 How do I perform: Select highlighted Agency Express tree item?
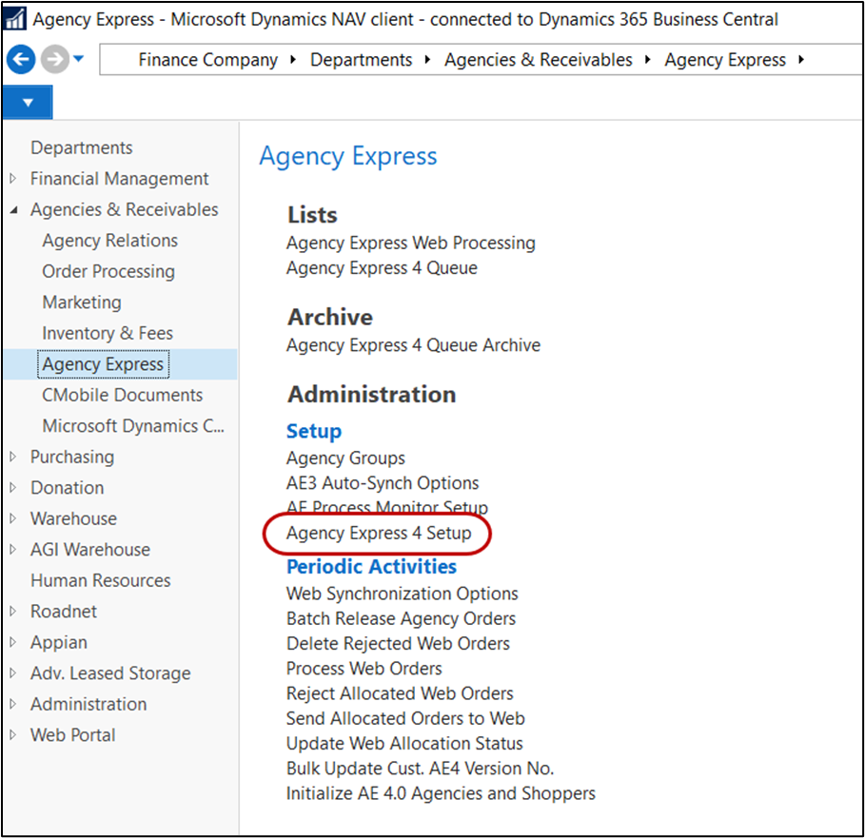click(103, 364)
